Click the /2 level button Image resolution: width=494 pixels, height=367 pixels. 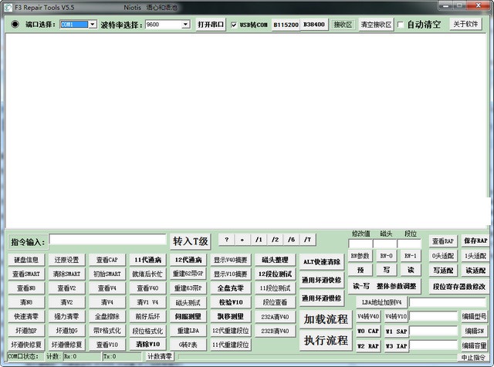[x=275, y=240]
